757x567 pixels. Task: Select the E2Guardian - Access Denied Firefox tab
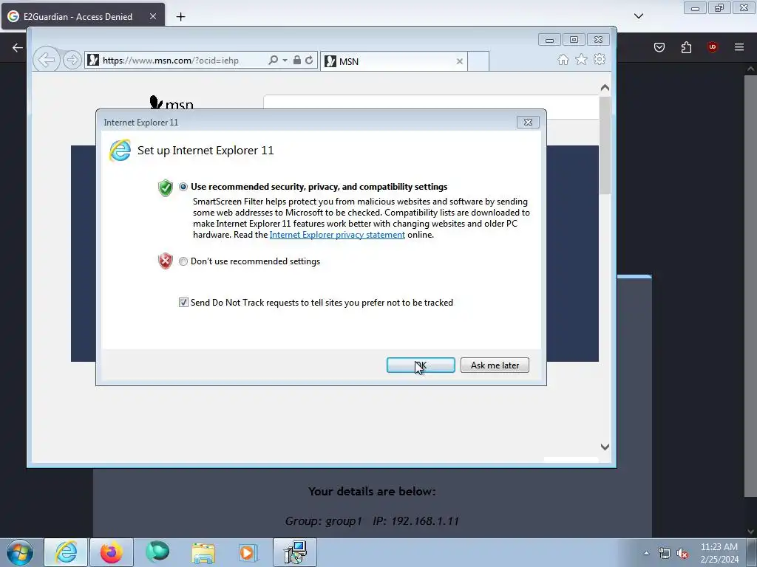83,16
